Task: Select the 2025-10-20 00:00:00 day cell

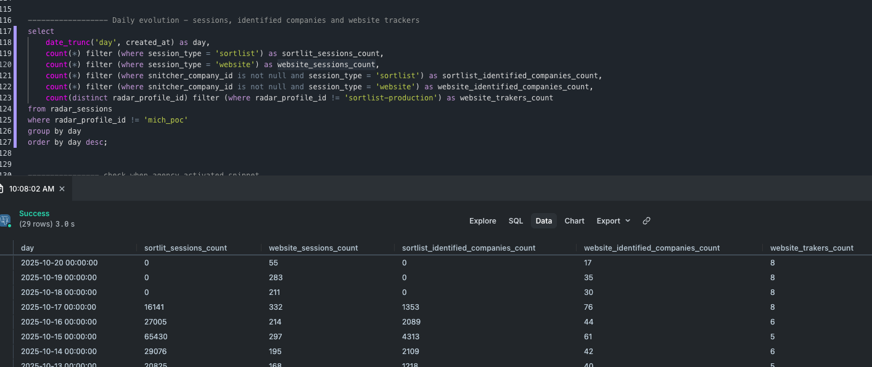Action: 59,263
